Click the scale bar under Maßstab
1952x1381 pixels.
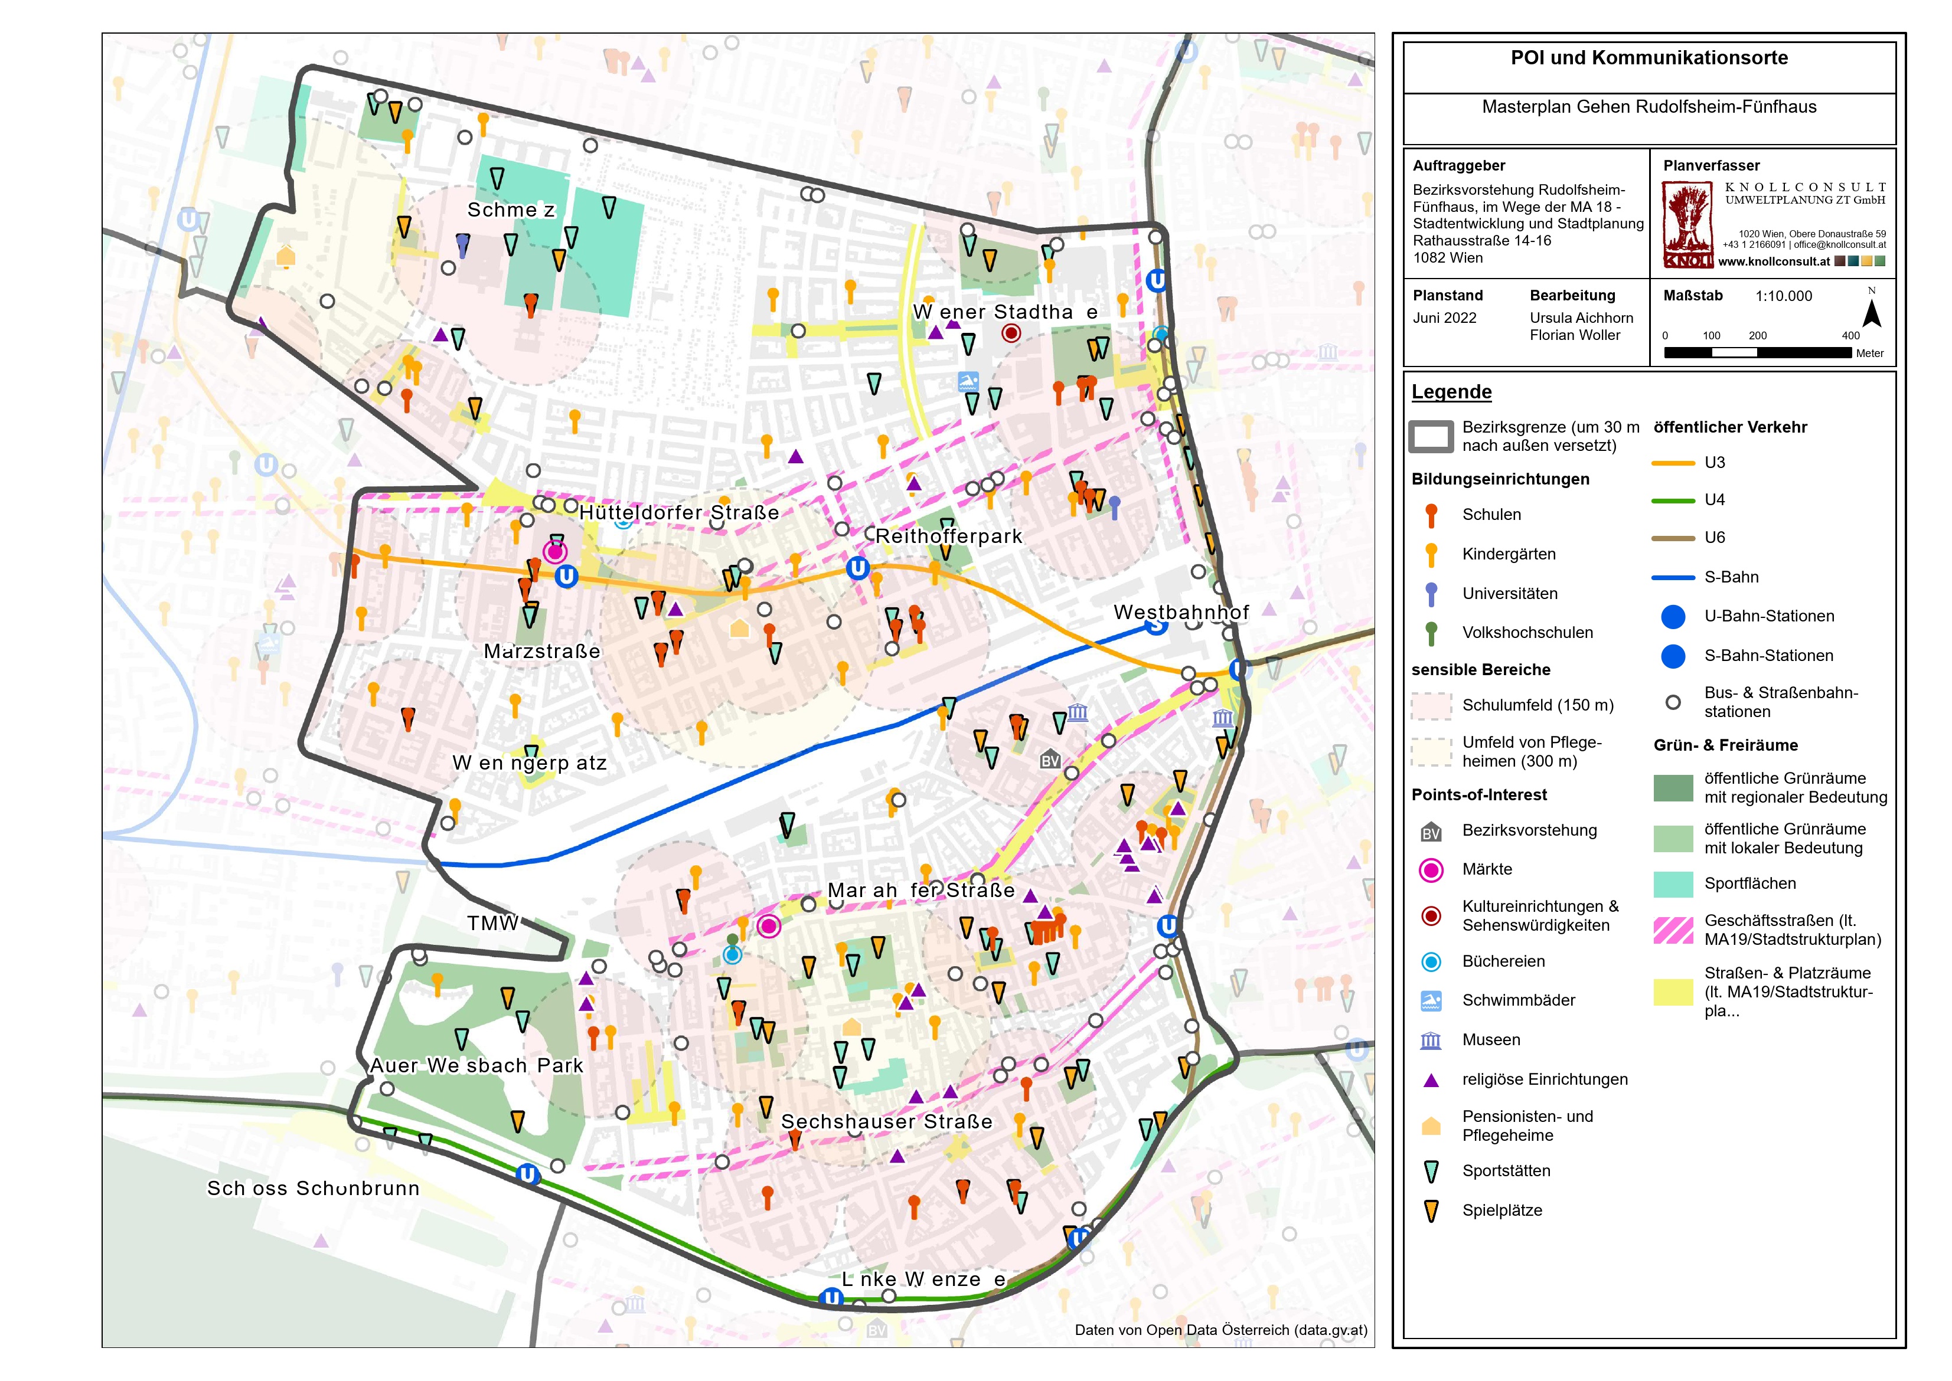tap(1757, 352)
